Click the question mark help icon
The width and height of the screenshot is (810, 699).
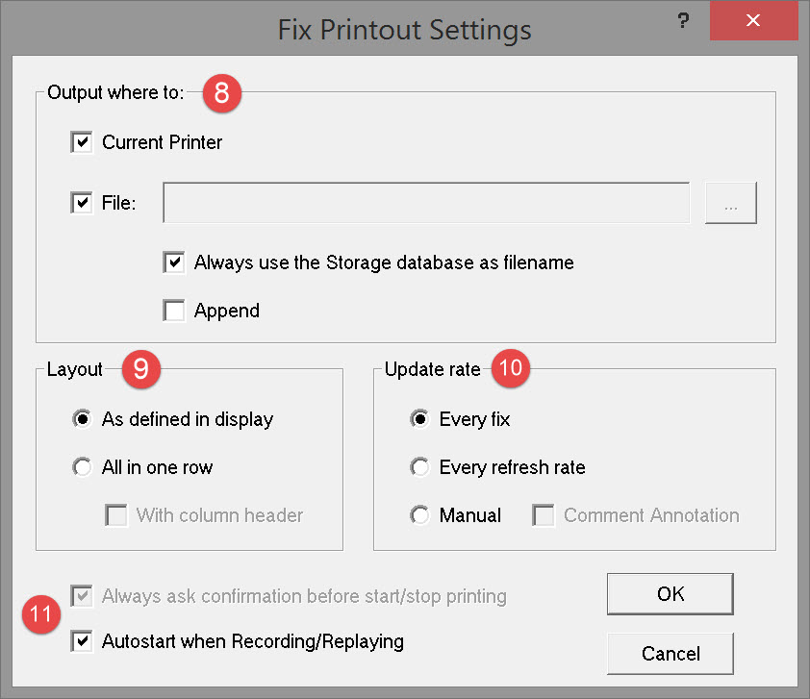coord(684,21)
